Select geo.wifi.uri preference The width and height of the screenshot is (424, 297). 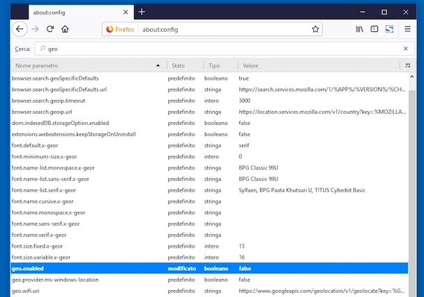point(209,291)
